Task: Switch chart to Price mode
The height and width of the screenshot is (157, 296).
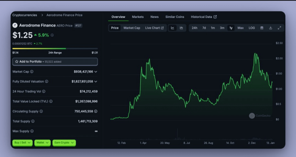Action: pyautogui.click(x=115, y=28)
